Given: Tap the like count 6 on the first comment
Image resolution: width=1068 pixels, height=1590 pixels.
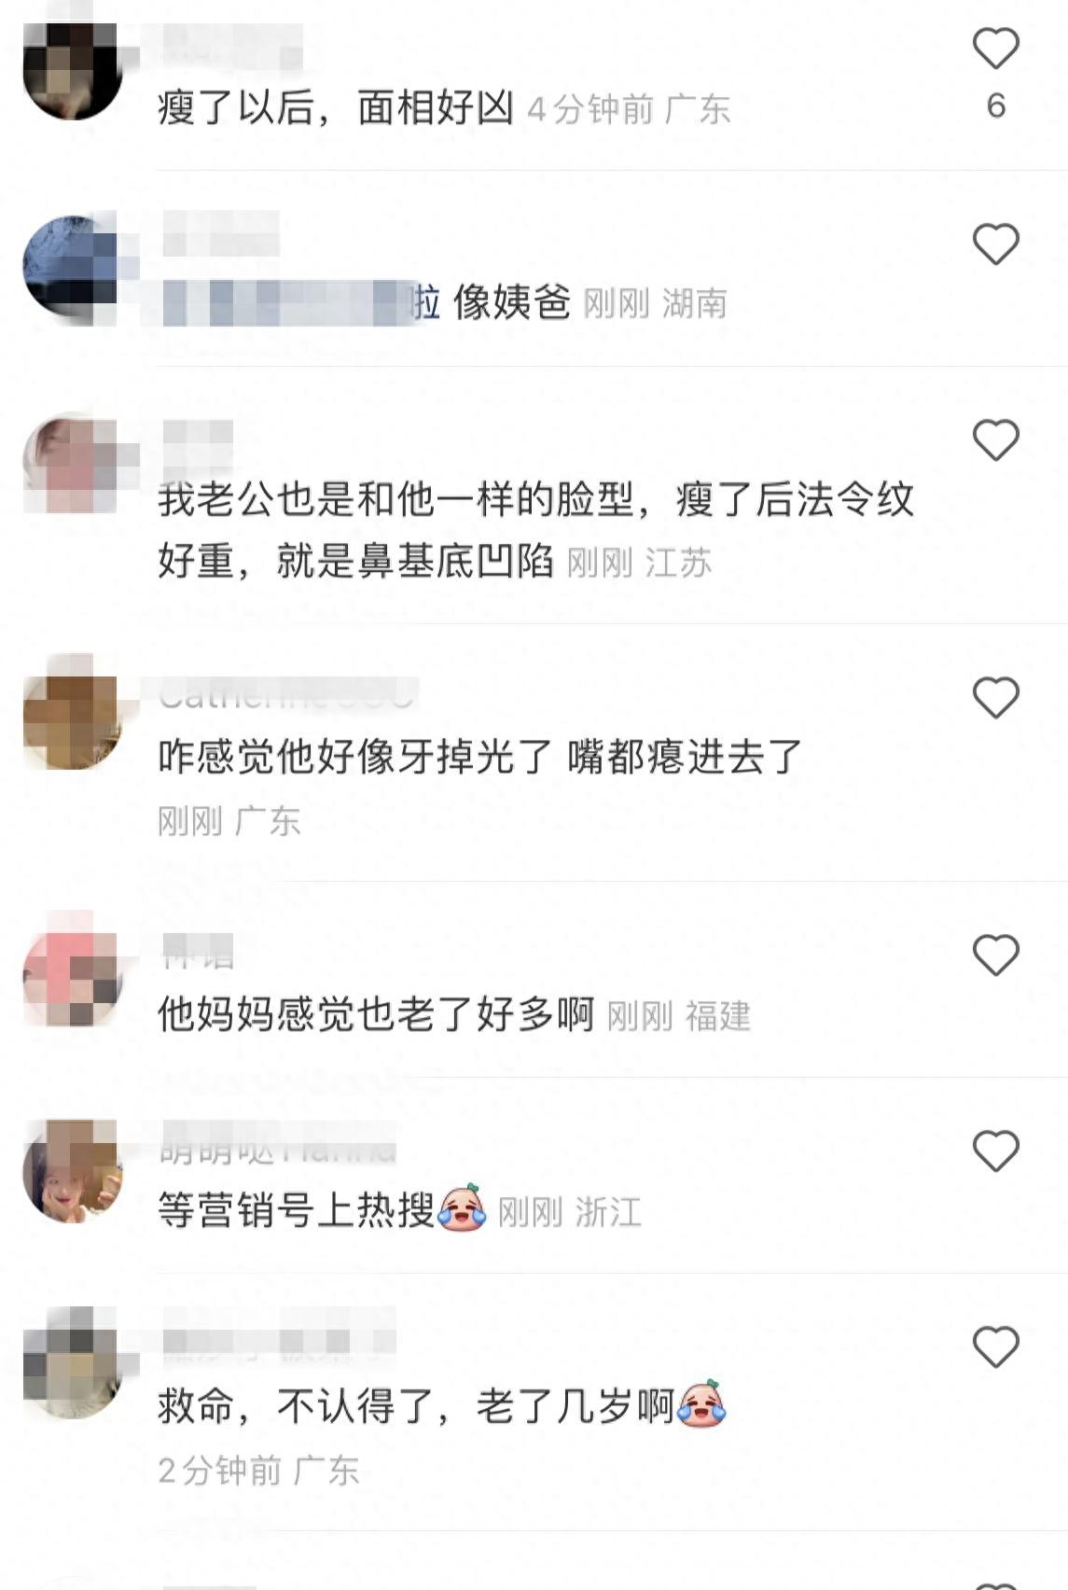Looking at the screenshot, I should click(x=995, y=105).
